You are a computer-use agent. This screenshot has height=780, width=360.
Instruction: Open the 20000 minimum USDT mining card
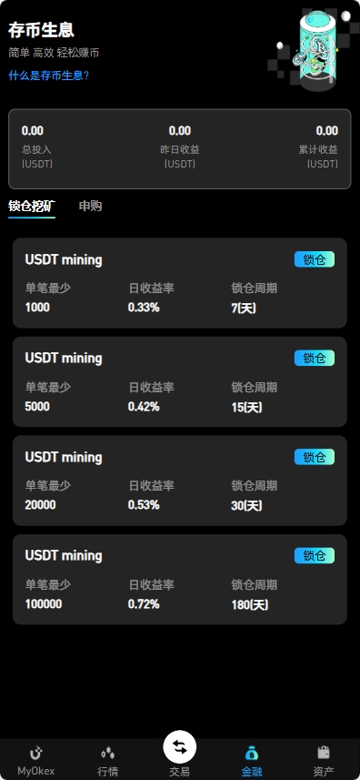(x=180, y=481)
